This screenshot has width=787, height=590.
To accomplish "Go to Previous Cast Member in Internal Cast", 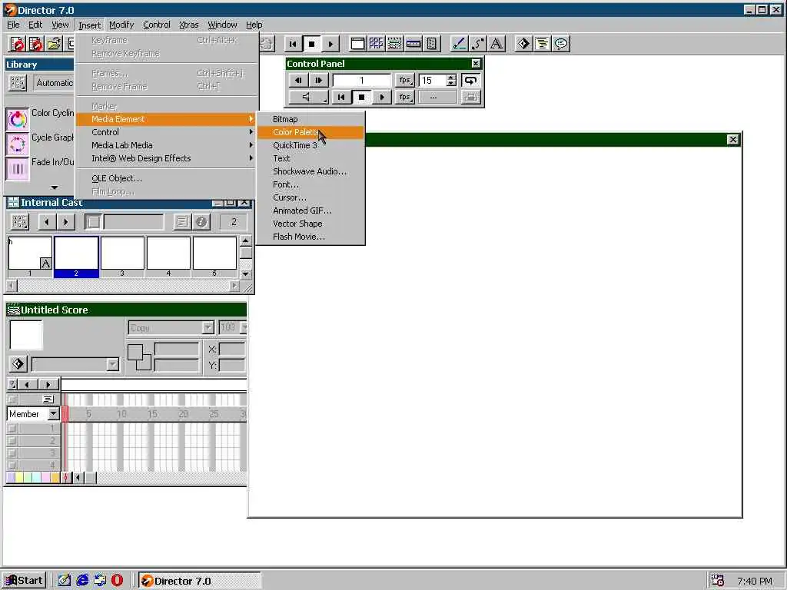I will coord(47,222).
